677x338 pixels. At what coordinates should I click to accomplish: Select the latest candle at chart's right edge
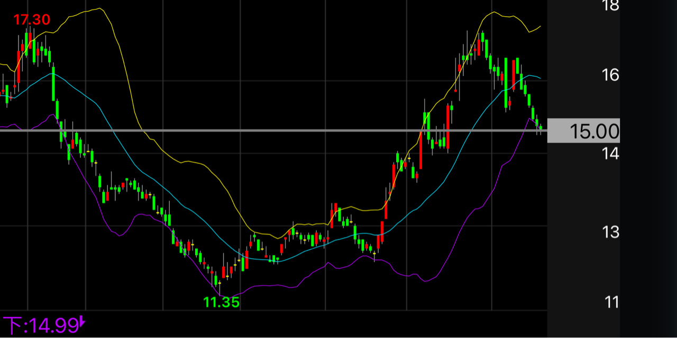[x=541, y=128]
